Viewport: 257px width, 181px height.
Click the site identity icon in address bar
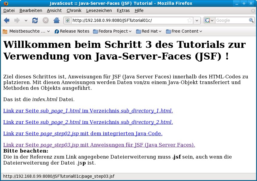[68, 20]
